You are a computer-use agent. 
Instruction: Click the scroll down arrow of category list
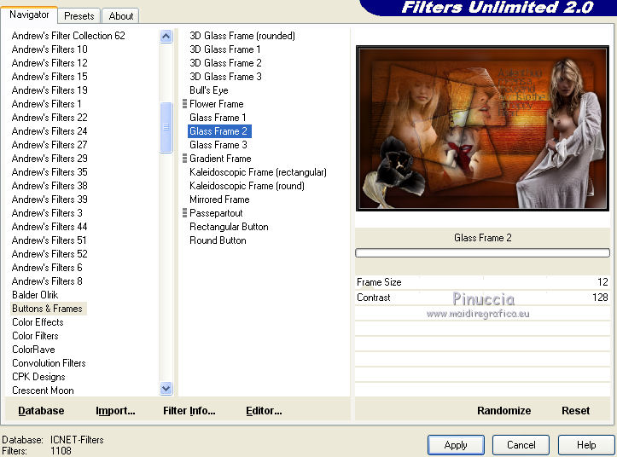(166, 389)
